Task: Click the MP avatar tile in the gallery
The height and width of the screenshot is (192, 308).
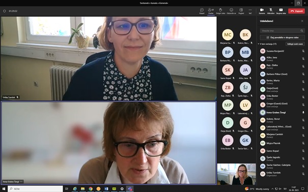Action: [228, 105]
